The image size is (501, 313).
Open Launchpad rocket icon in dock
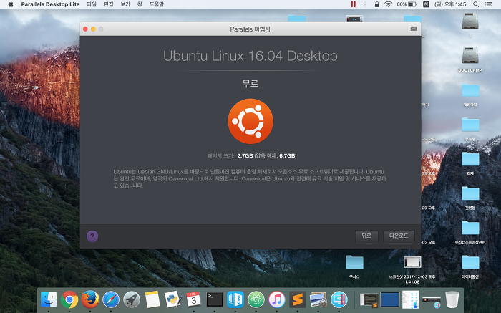pyautogui.click(x=132, y=300)
